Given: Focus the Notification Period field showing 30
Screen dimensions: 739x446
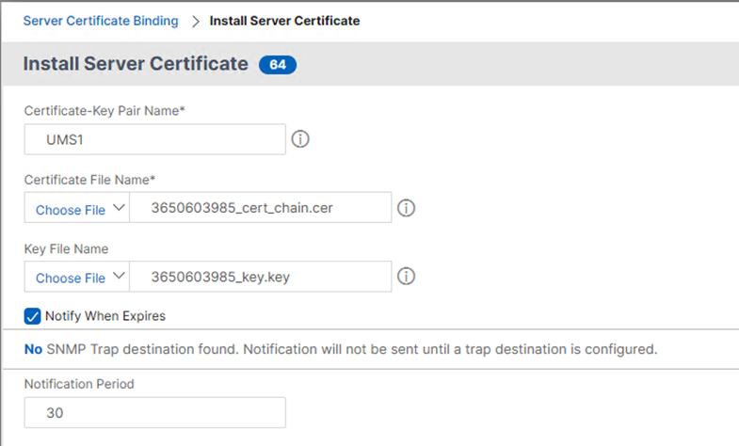Looking at the screenshot, I should [x=155, y=412].
